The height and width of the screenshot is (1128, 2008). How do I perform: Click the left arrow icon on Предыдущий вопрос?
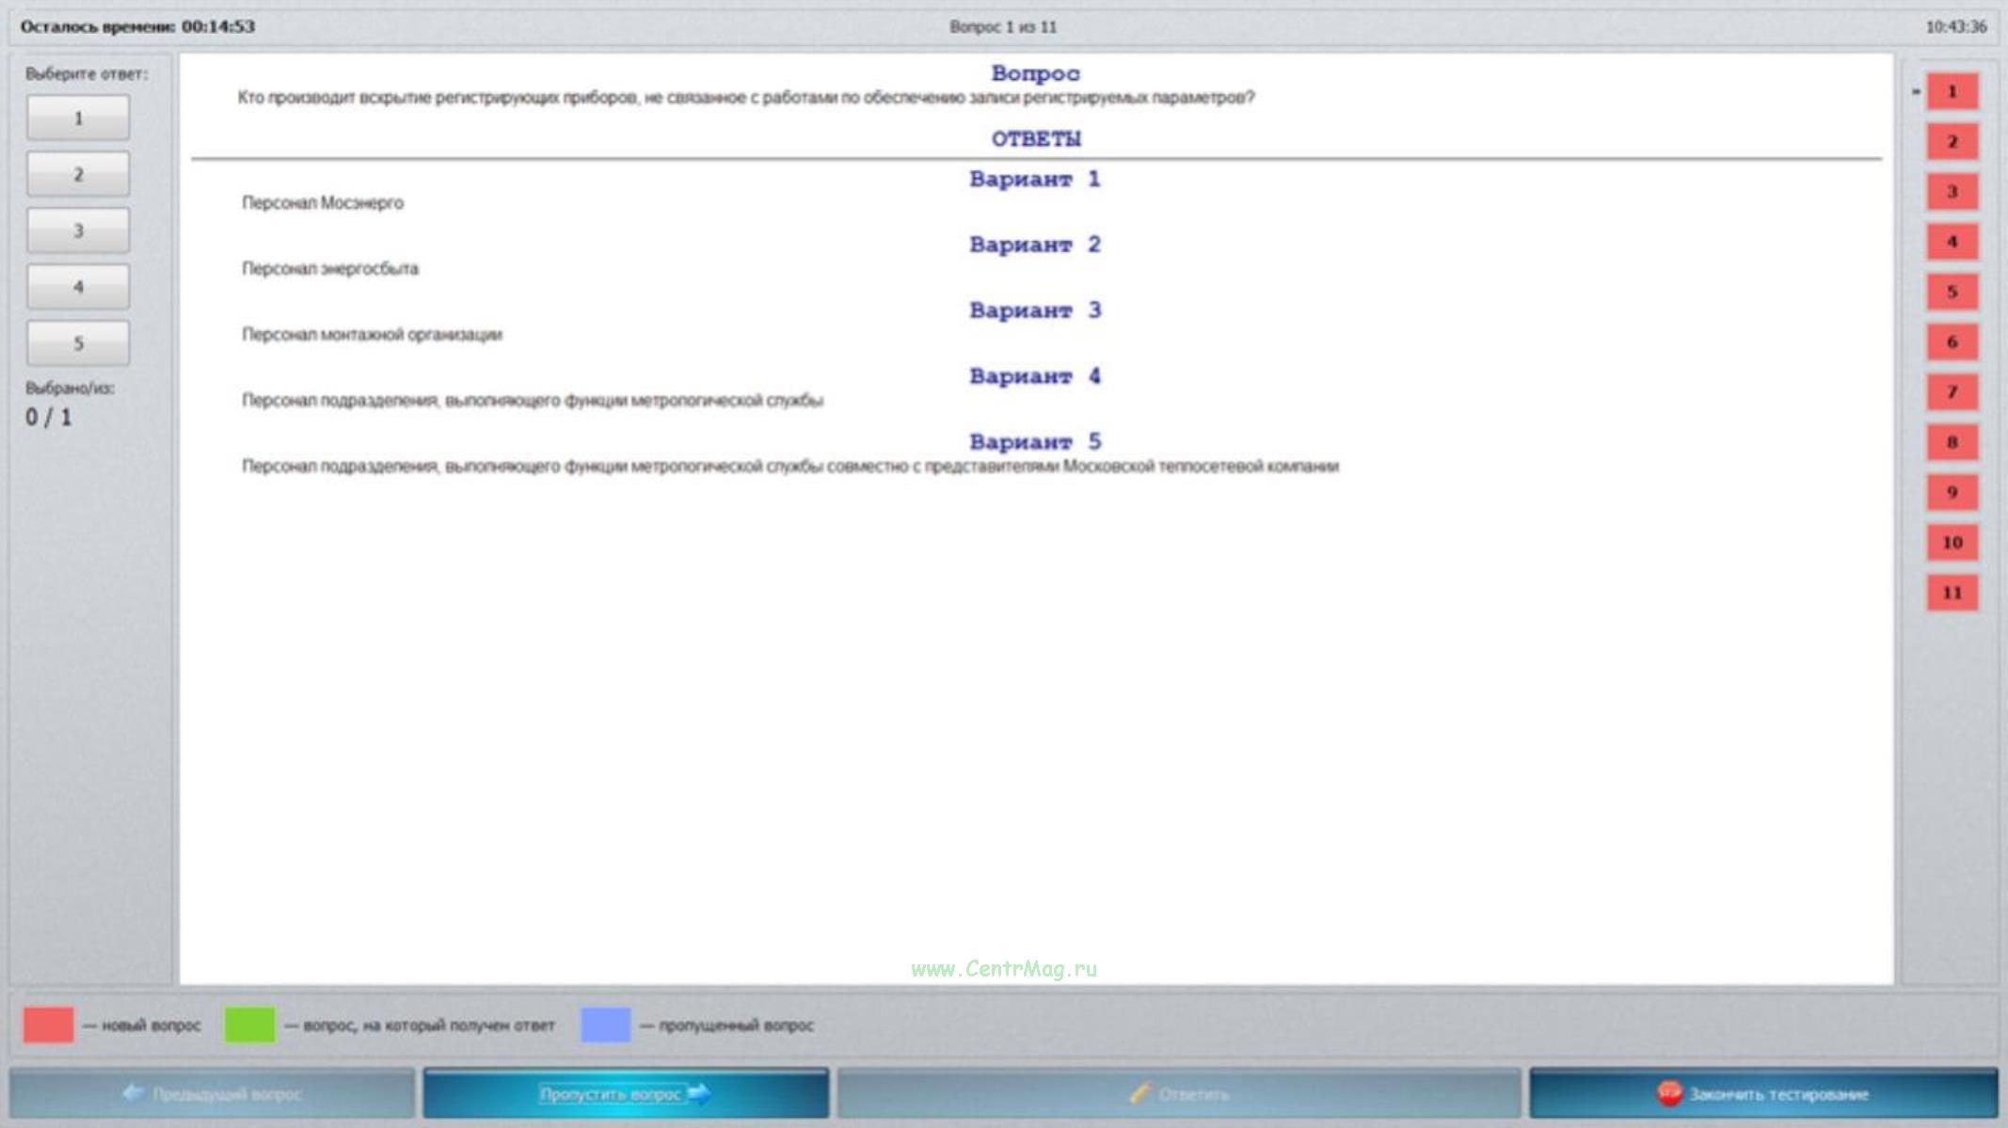point(134,1093)
